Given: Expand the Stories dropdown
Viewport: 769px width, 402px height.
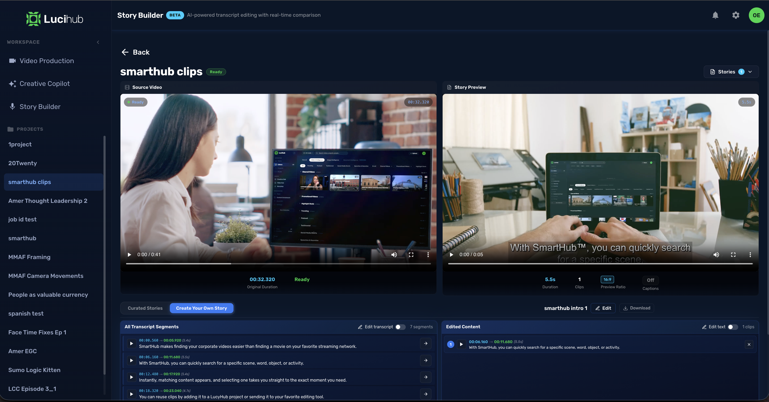Looking at the screenshot, I should [x=731, y=72].
